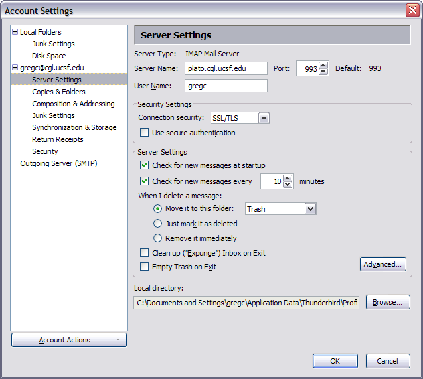This screenshot has width=423, height=379.
Task: Decrease the port number with down arrow
Action: [x=323, y=72]
